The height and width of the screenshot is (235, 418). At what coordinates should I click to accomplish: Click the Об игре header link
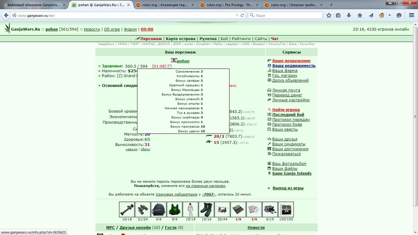coord(112,29)
